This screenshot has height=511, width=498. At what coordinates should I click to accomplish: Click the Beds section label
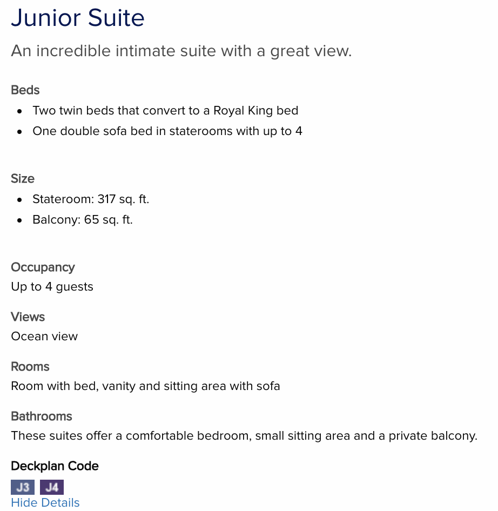coord(25,90)
